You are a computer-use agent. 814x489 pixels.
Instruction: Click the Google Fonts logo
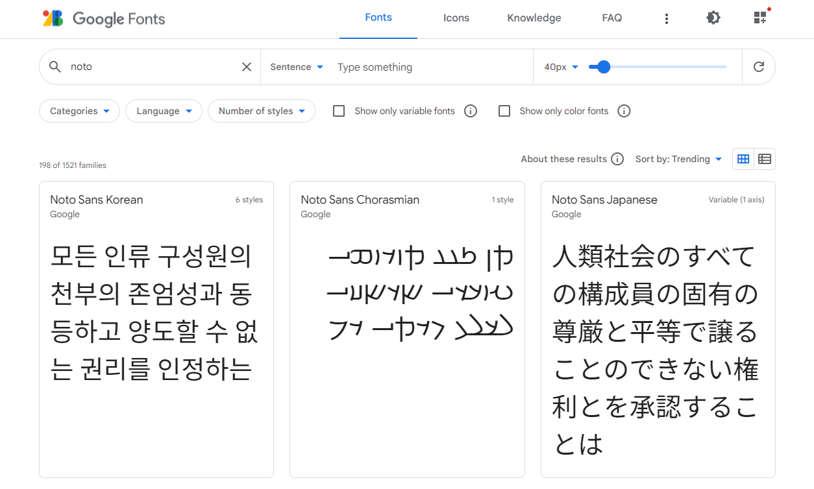click(x=104, y=19)
